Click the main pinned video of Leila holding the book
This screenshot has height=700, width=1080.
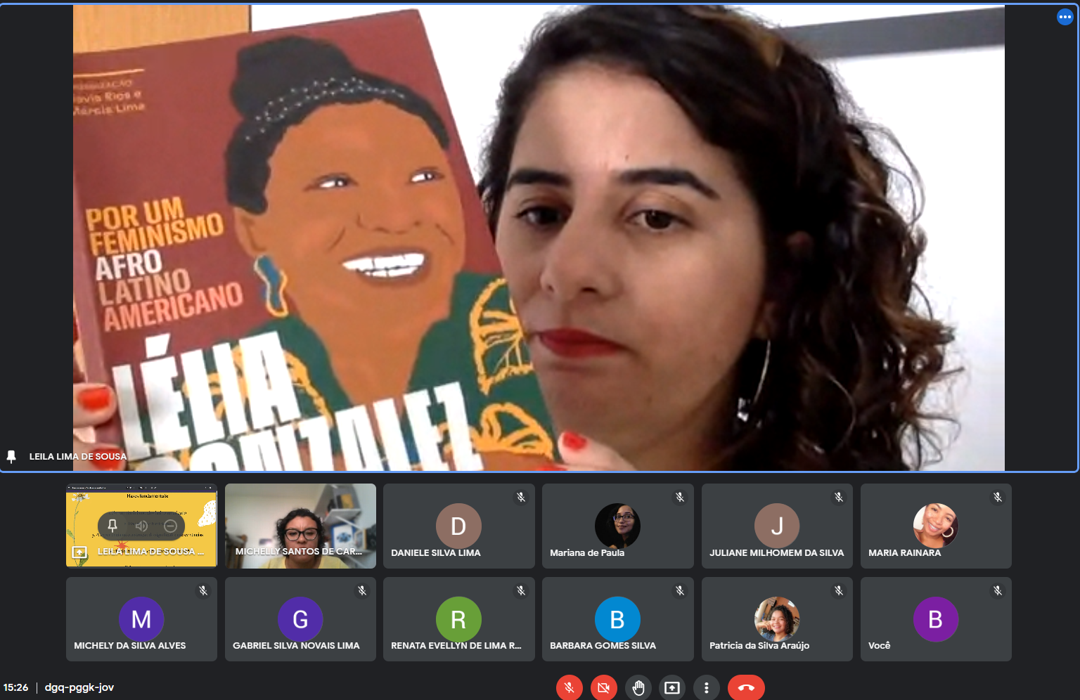(539, 238)
